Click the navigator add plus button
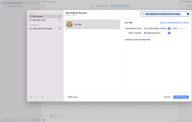Viewport: 192px width, 122px height. pos(2,120)
